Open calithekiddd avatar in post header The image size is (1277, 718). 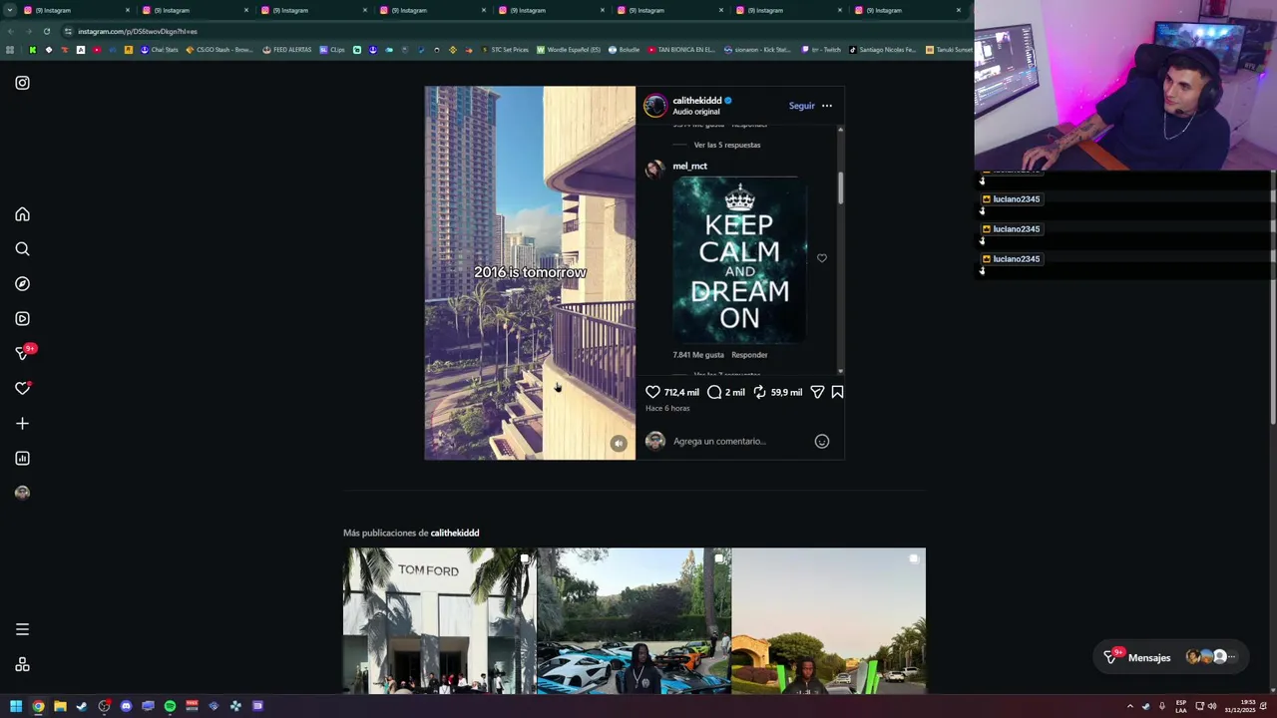coord(654,106)
